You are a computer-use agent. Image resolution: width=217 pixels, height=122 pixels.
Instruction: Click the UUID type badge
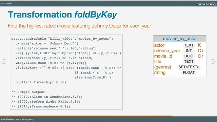[189, 56]
